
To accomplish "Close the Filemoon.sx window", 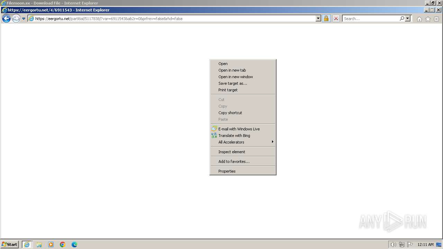I will tap(440, 3).
